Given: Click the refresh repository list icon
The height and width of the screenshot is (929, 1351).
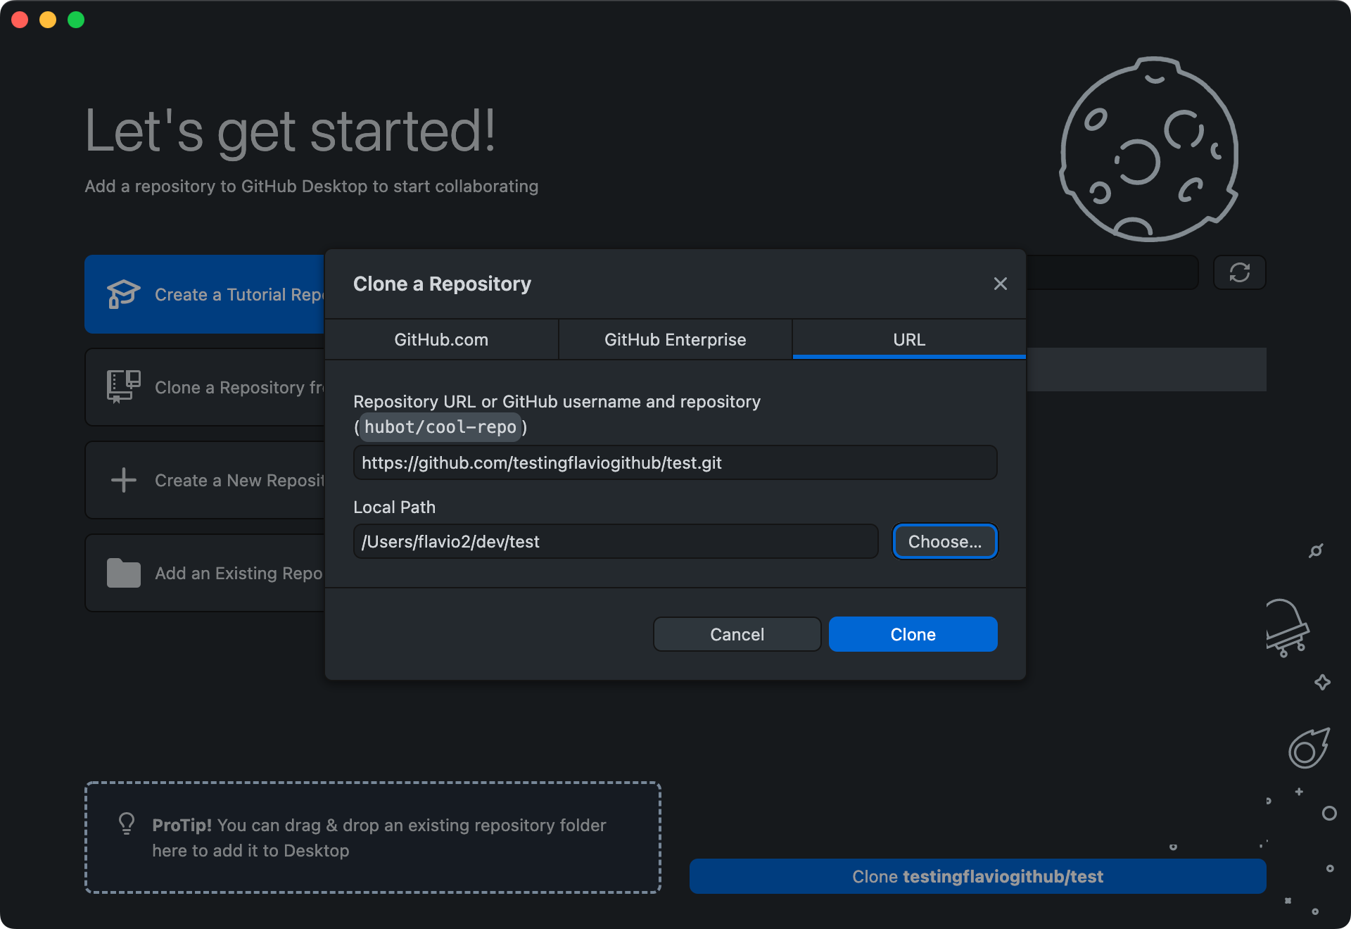Looking at the screenshot, I should pos(1239,272).
